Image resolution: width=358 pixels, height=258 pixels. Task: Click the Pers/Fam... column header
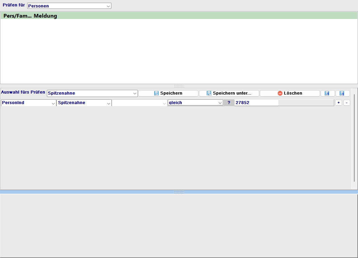17,16
